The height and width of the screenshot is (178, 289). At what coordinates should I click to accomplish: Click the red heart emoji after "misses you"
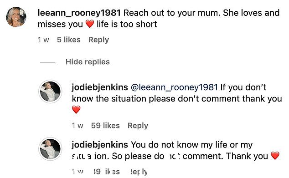(x=90, y=24)
